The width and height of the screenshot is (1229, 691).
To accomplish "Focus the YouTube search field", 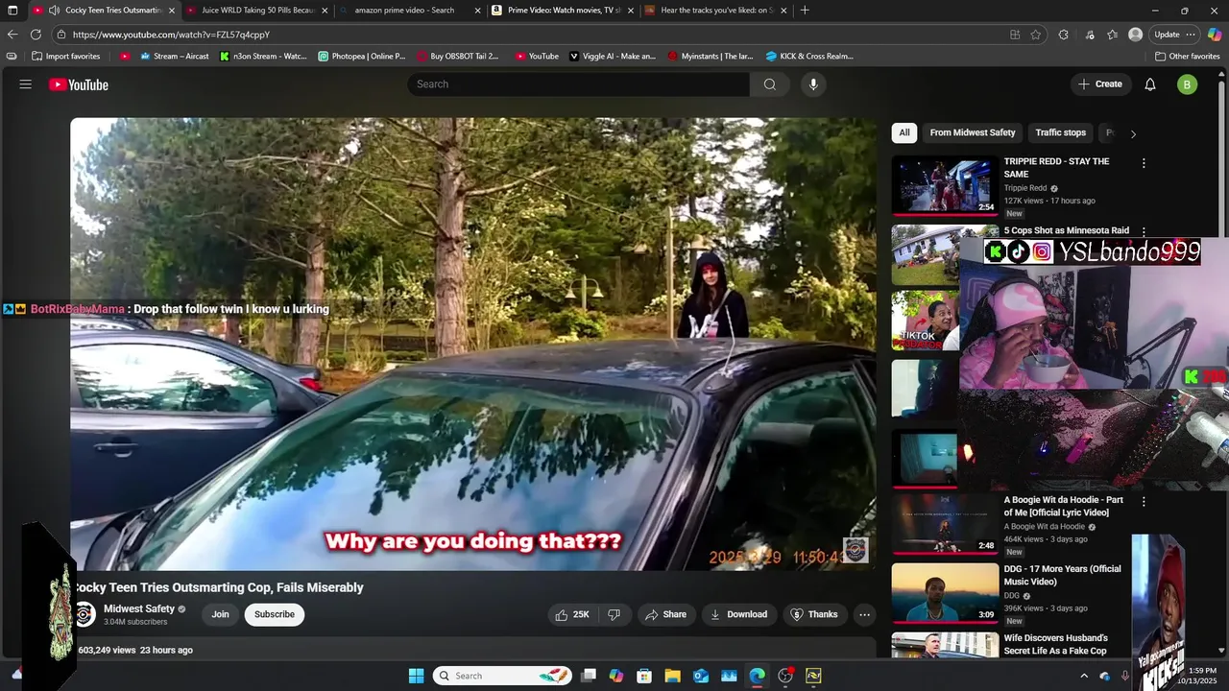I will pos(579,84).
